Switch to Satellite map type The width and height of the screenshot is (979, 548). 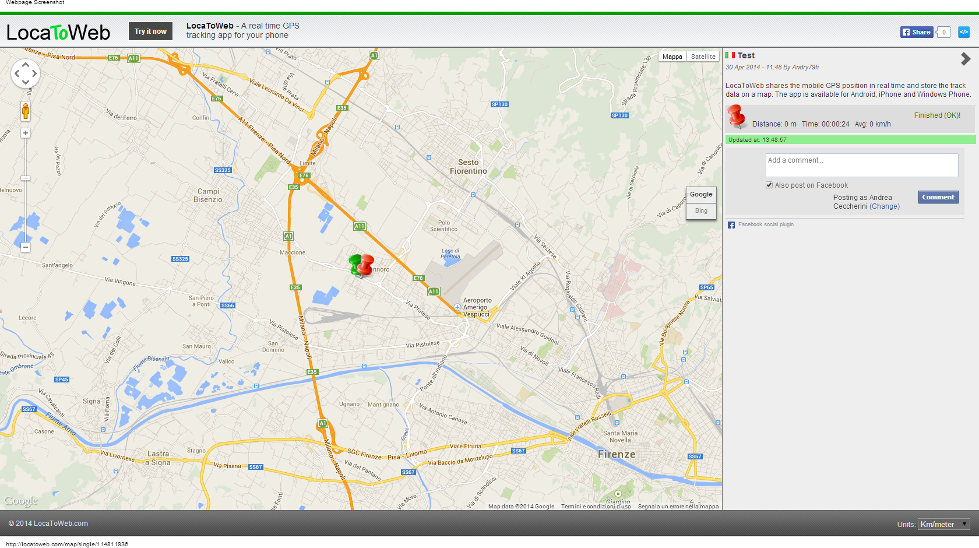tap(703, 57)
